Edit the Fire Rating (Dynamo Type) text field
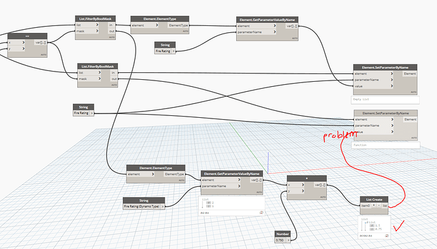437x249 pixels. tap(142, 207)
